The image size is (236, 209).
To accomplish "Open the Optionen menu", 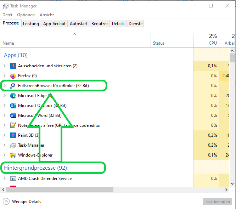I will [x=26, y=15].
